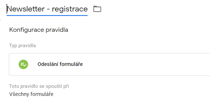Image resolution: width=210 pixels, height=104 pixels.
Task: Click the Konfigurace pravidla heading
Action: click(39, 30)
